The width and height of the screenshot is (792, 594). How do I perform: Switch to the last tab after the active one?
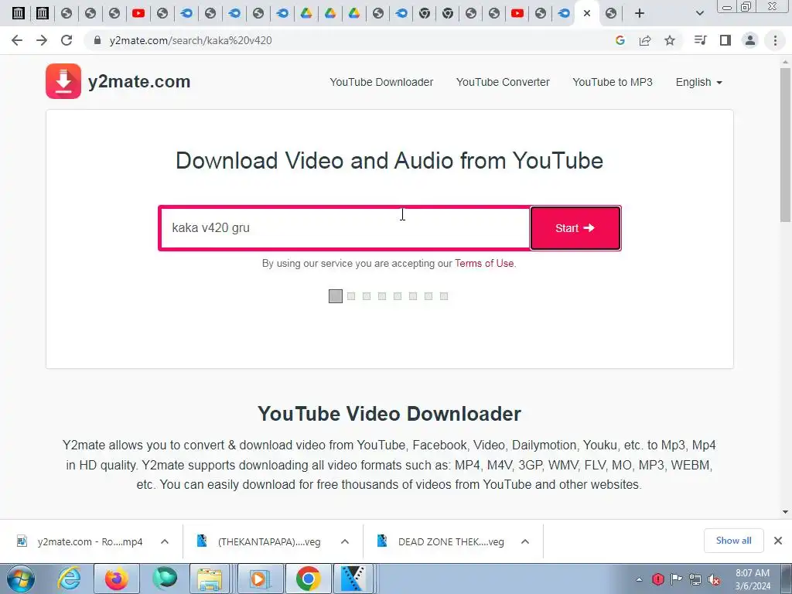click(x=611, y=13)
